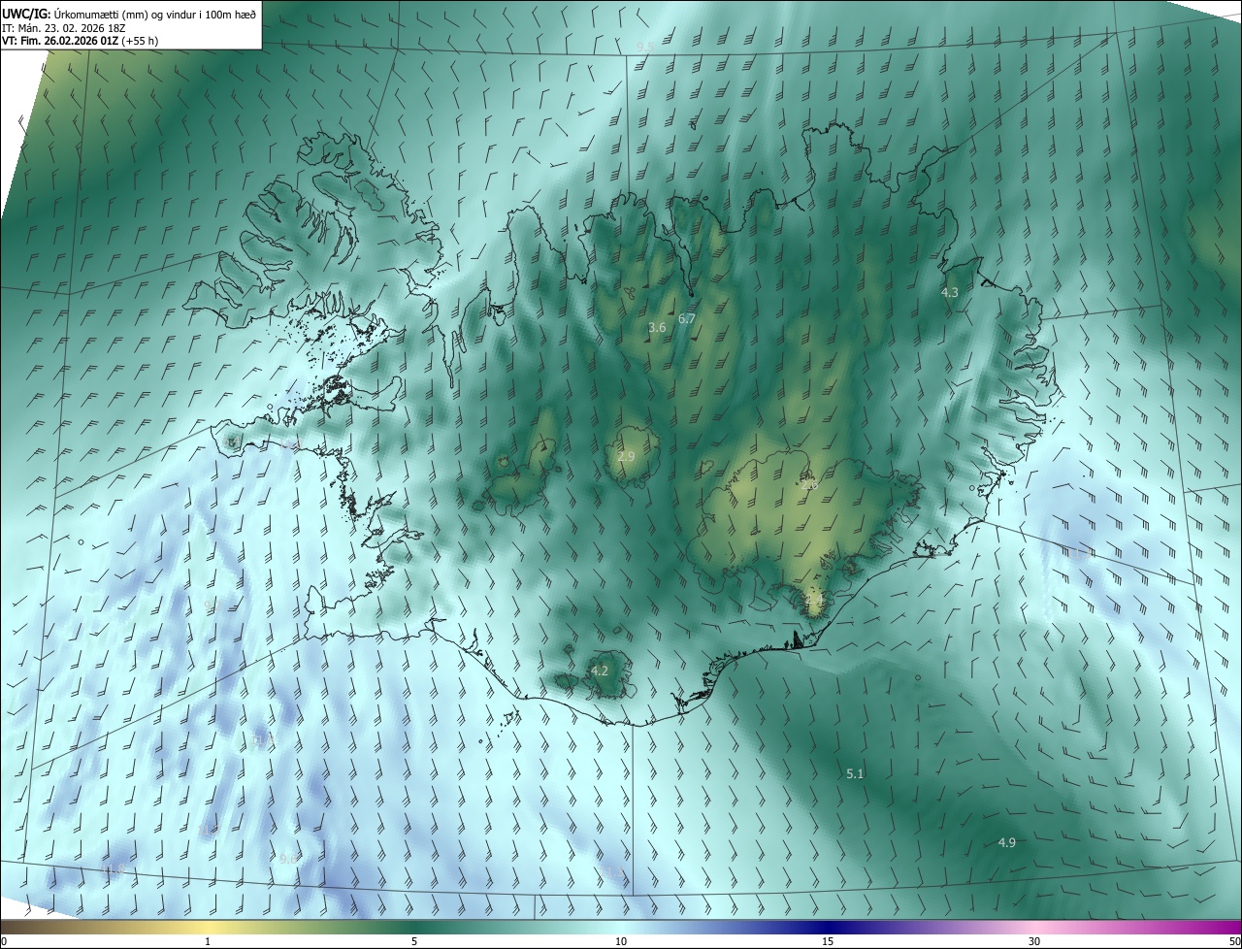Click the 50 label on the color scale
Image resolution: width=1242 pixels, height=949 pixels.
1234,942
